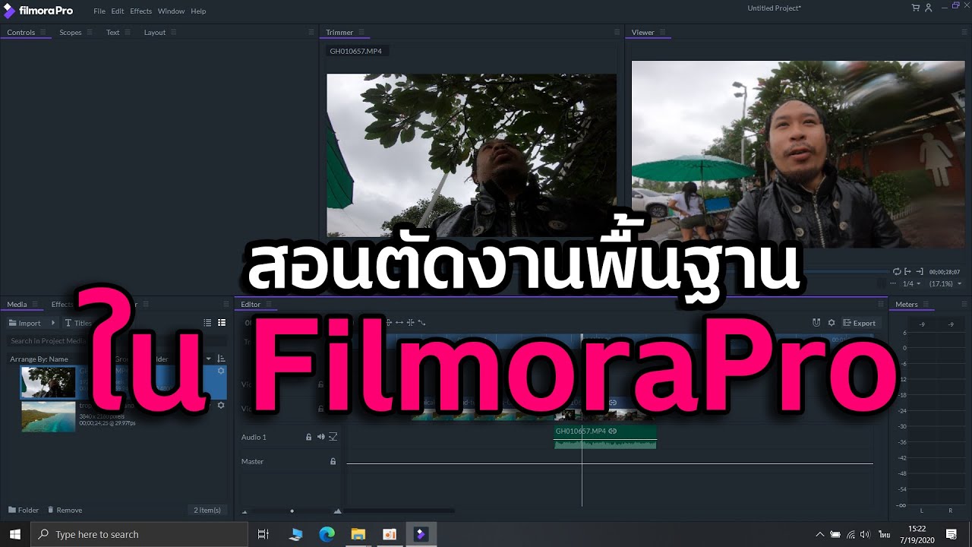The image size is (972, 547).
Task: Switch media panel to preview thumbnail view
Action: point(222,323)
